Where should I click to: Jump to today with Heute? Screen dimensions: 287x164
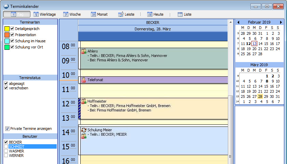[154, 14]
